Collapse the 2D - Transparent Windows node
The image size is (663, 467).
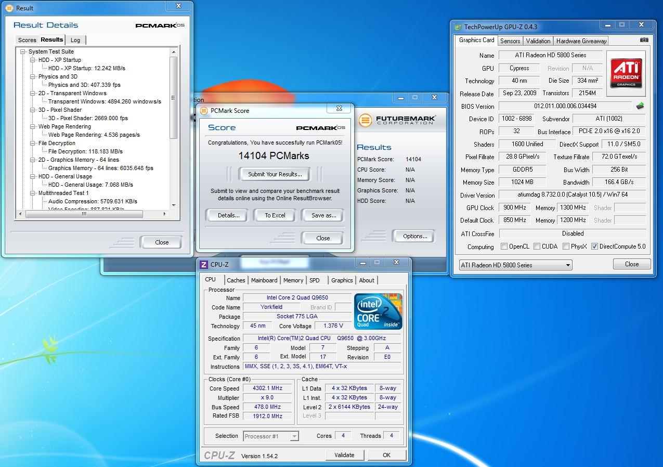click(x=33, y=93)
